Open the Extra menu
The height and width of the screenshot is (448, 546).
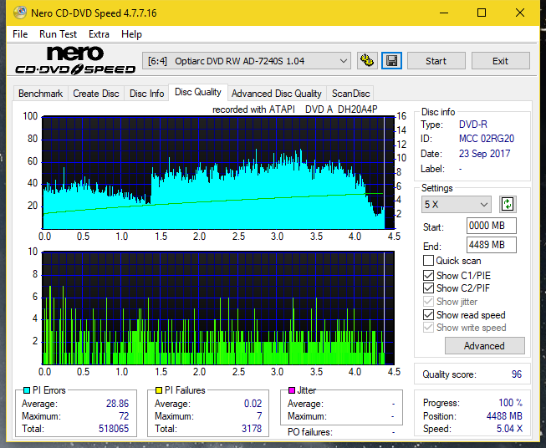tap(99, 34)
